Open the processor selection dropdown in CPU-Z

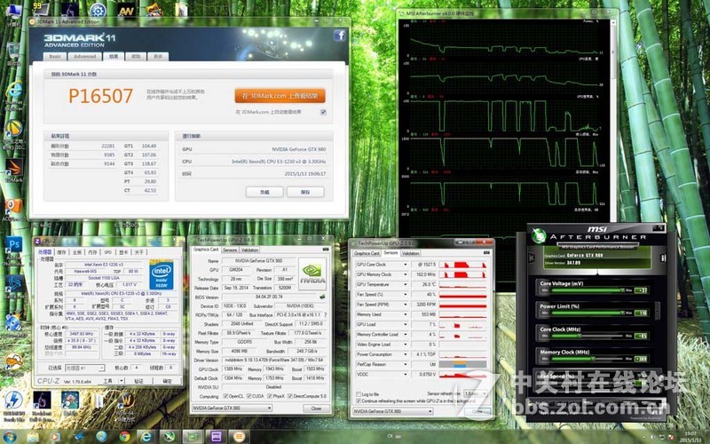(84, 368)
